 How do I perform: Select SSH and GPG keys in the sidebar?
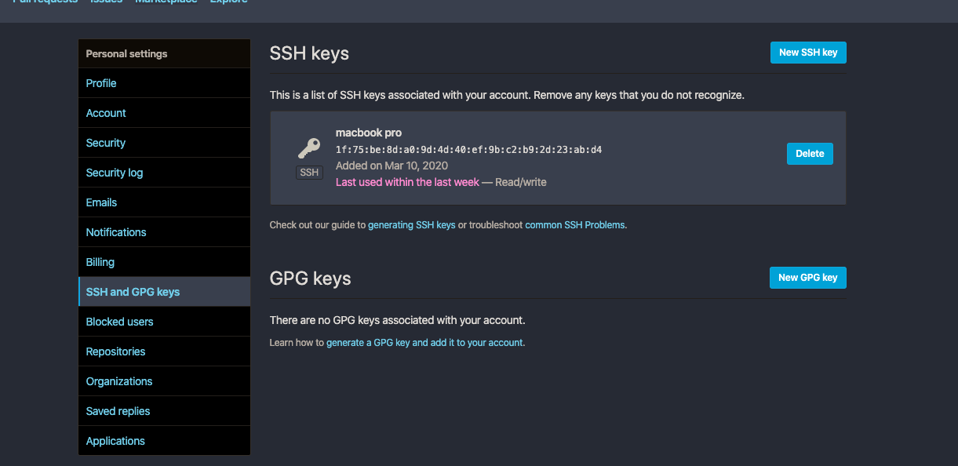[133, 292]
